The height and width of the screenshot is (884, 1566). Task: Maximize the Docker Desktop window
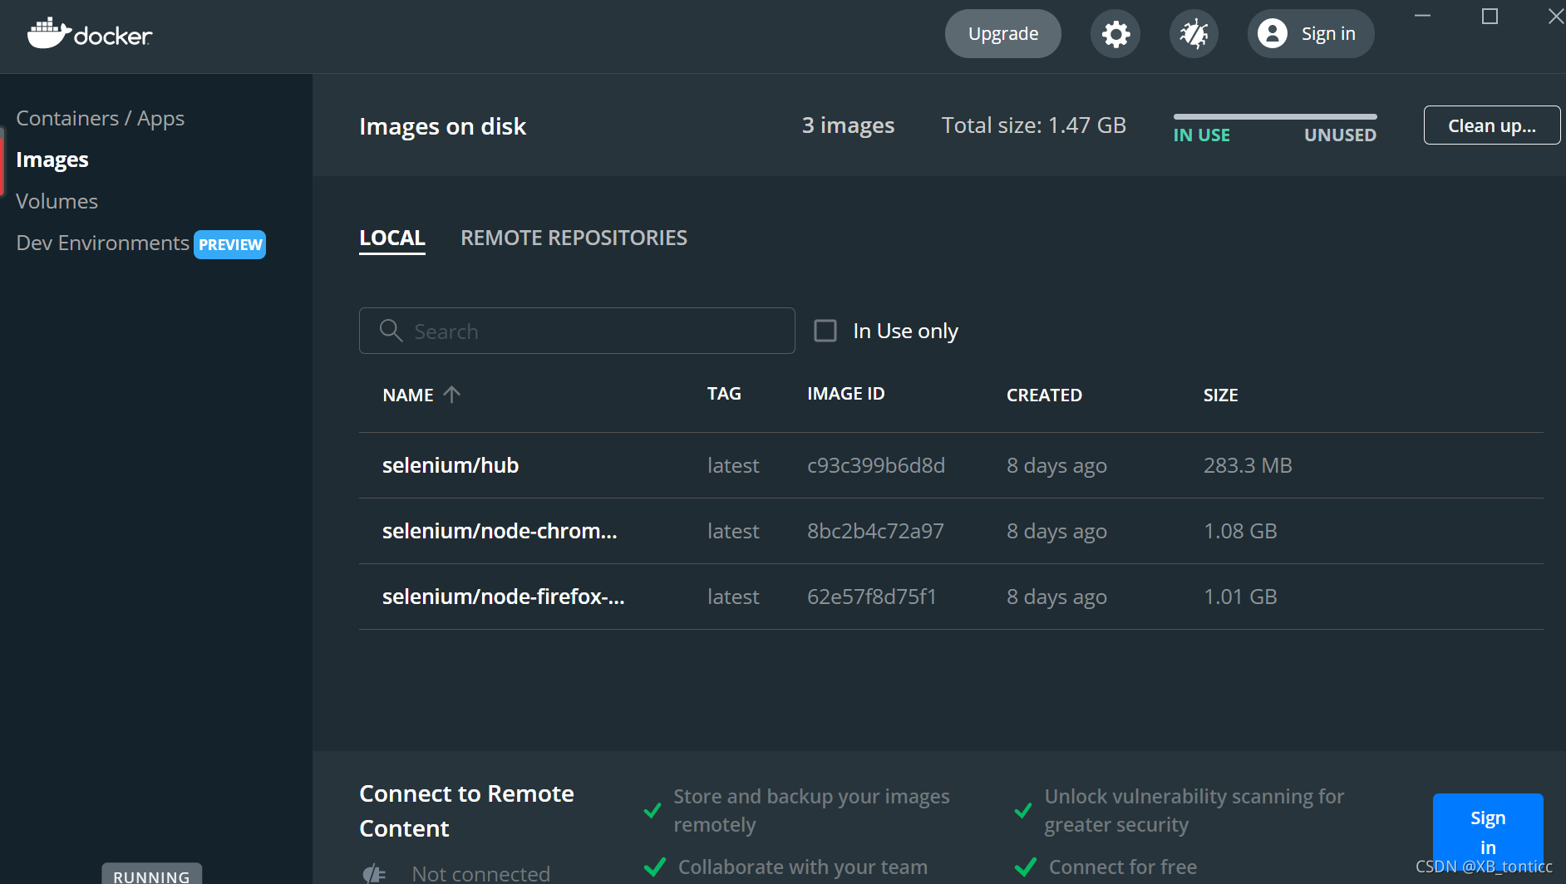[x=1490, y=17]
